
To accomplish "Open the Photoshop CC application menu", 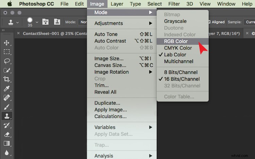I will pyautogui.click(x=36, y=4).
